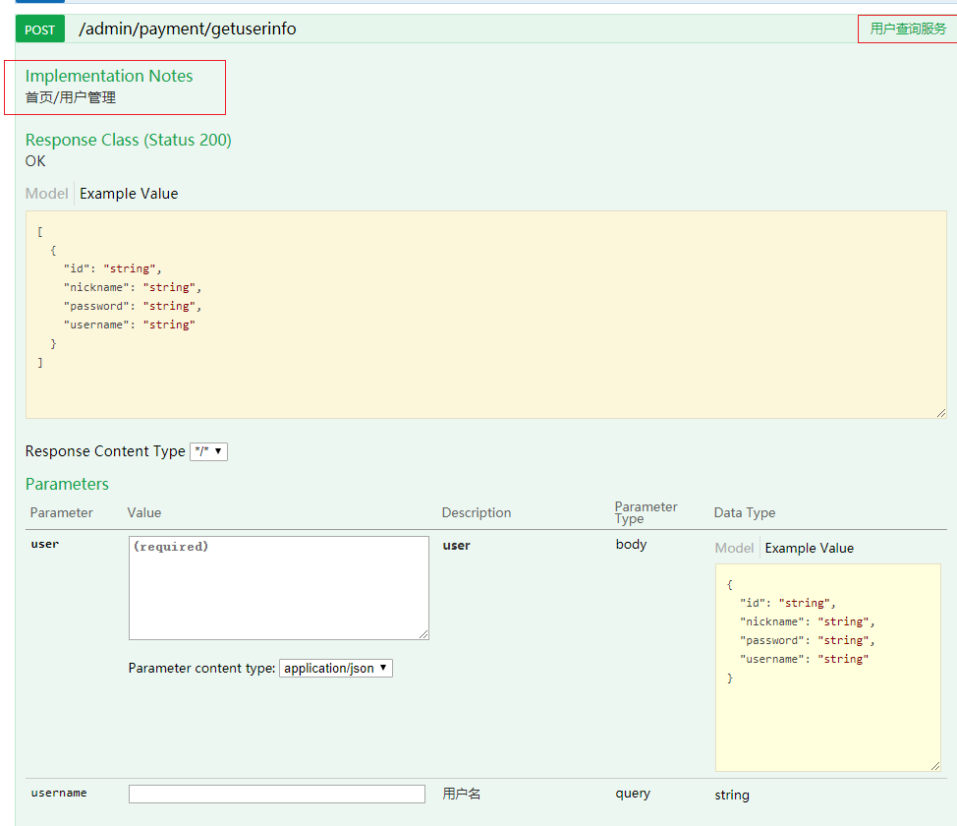The height and width of the screenshot is (826, 957).
Task: Click the Parameter content type label
Action: [201, 669]
